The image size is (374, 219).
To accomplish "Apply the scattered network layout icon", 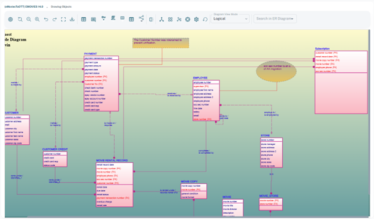I will point(179,19).
